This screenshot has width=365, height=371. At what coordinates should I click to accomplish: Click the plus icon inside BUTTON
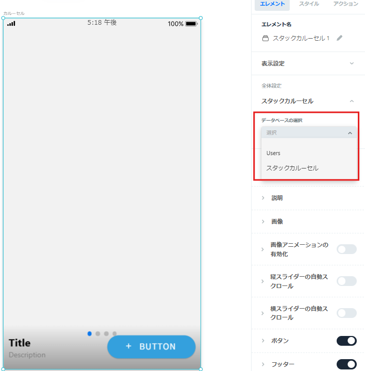[128, 346]
